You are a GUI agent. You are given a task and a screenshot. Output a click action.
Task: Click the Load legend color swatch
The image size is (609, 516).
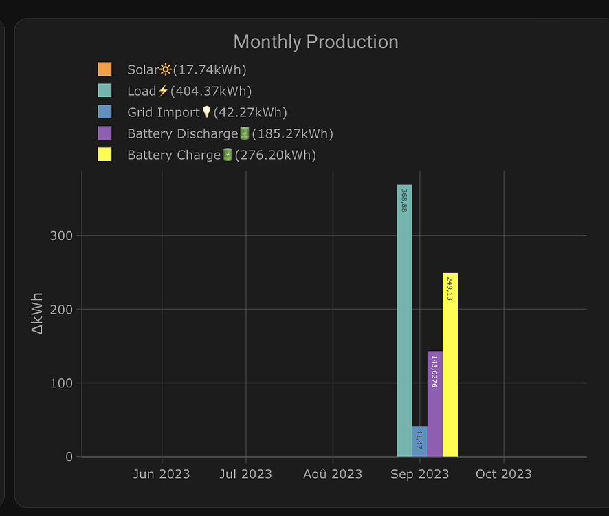pyautogui.click(x=104, y=90)
